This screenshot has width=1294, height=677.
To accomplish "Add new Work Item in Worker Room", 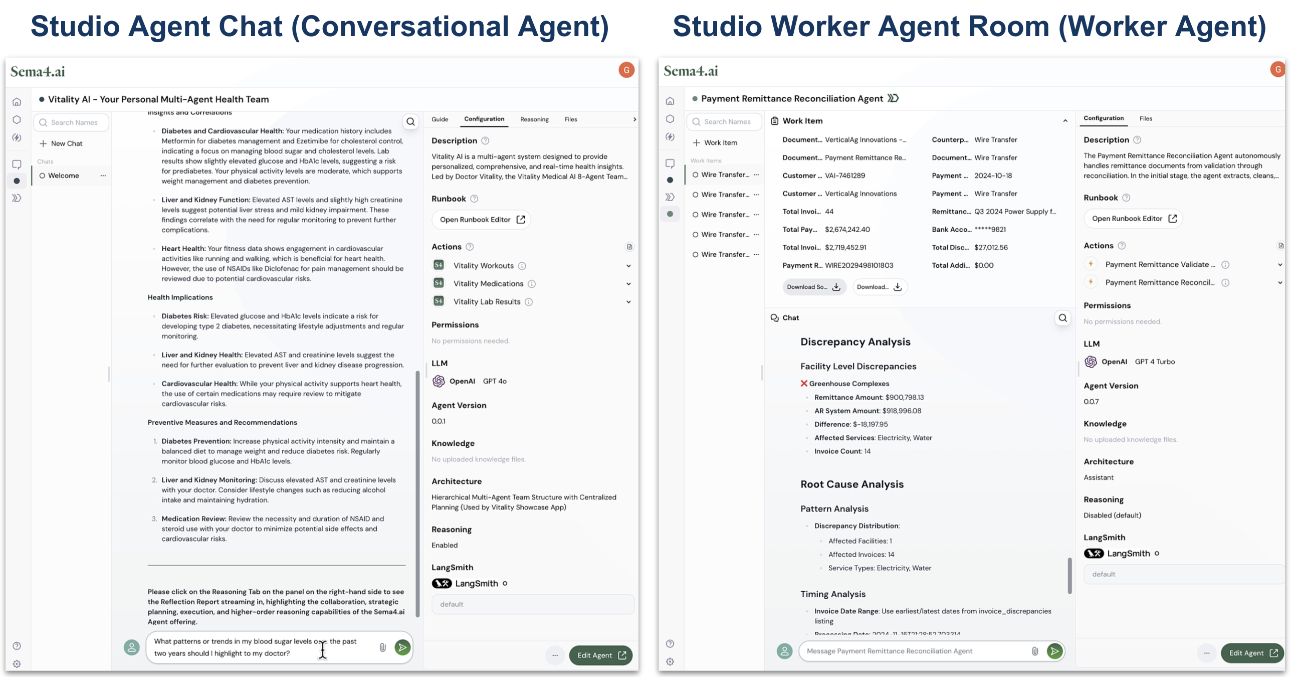I will pos(715,143).
